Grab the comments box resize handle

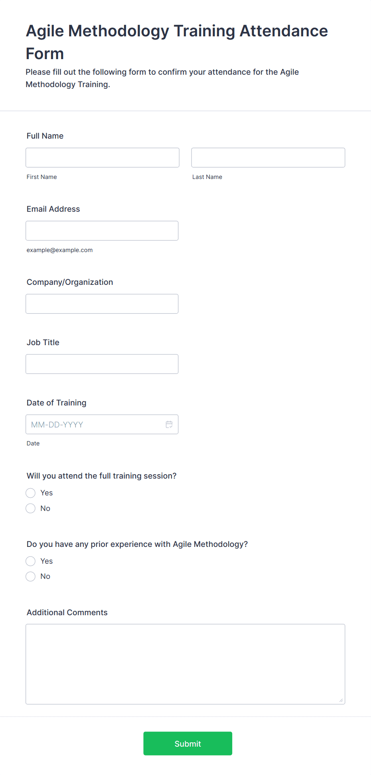click(341, 700)
